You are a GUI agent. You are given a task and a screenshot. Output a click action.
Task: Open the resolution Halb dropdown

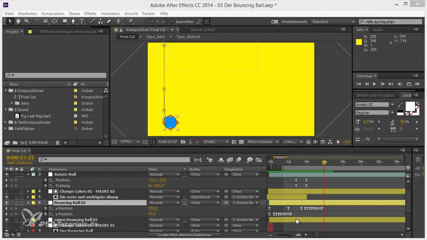click(x=216, y=142)
